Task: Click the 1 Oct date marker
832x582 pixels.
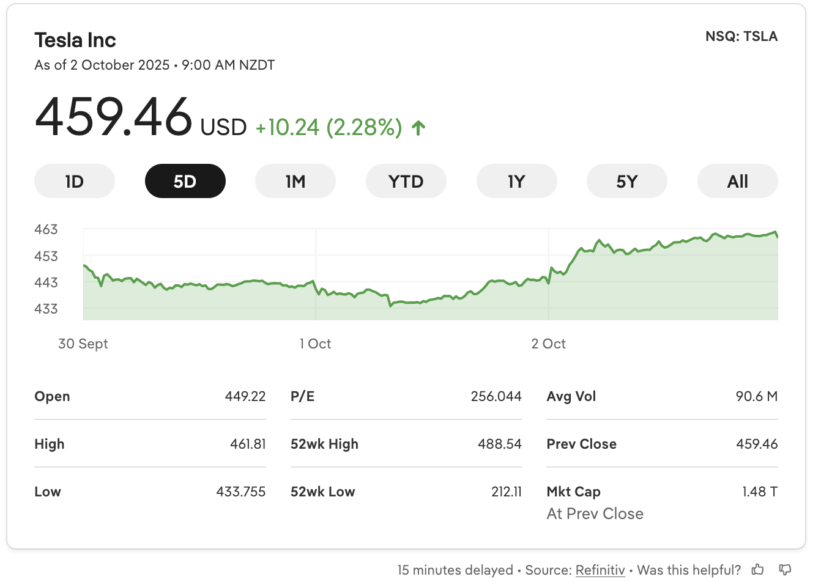Action: pos(315,344)
